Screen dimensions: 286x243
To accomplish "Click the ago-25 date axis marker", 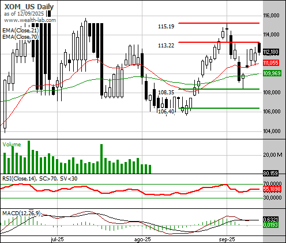I will 142,240.
